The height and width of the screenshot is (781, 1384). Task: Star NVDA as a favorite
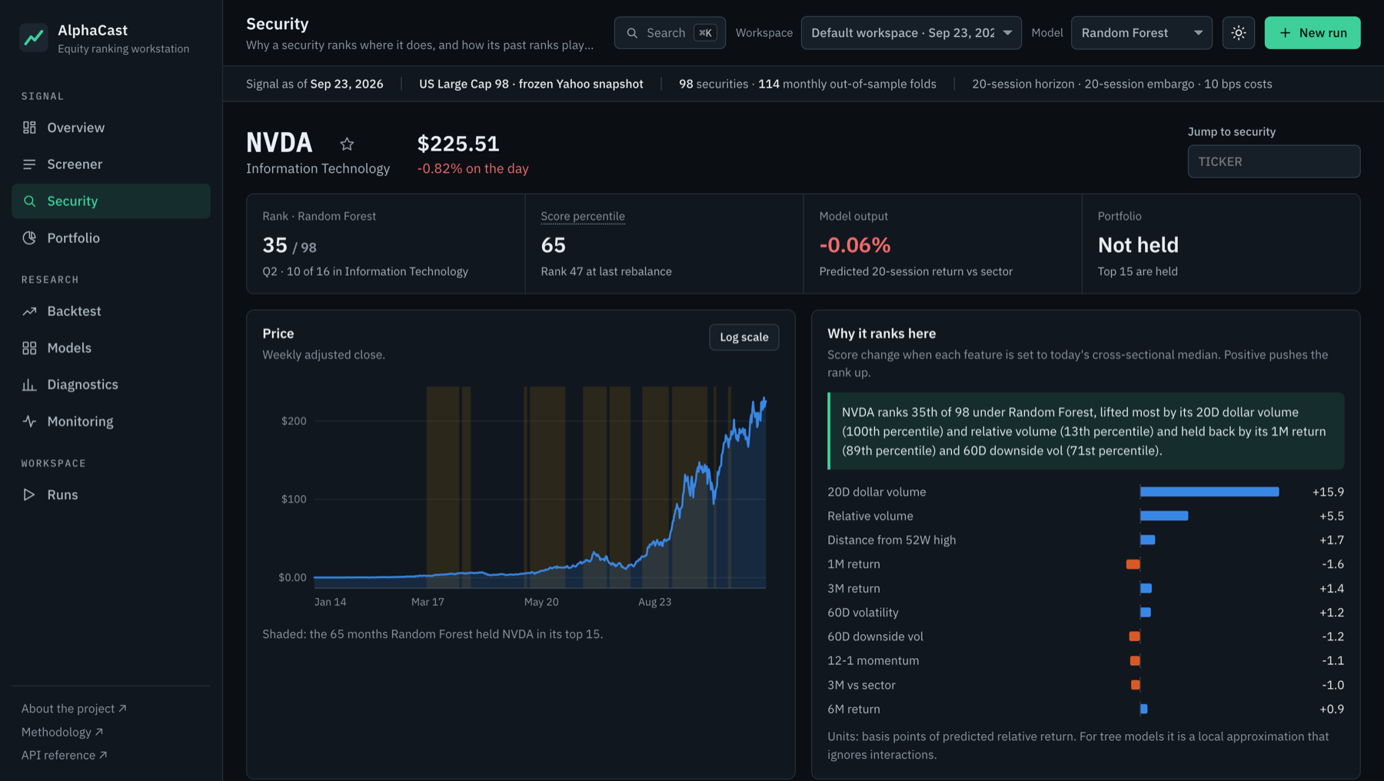click(347, 144)
